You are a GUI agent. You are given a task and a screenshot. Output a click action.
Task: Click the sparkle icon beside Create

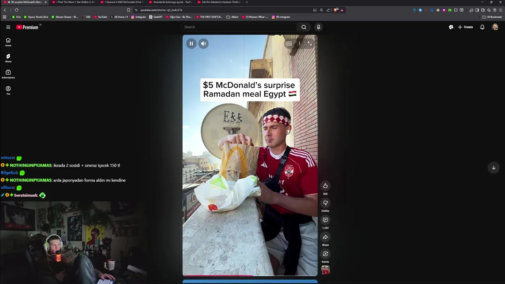tap(451, 27)
